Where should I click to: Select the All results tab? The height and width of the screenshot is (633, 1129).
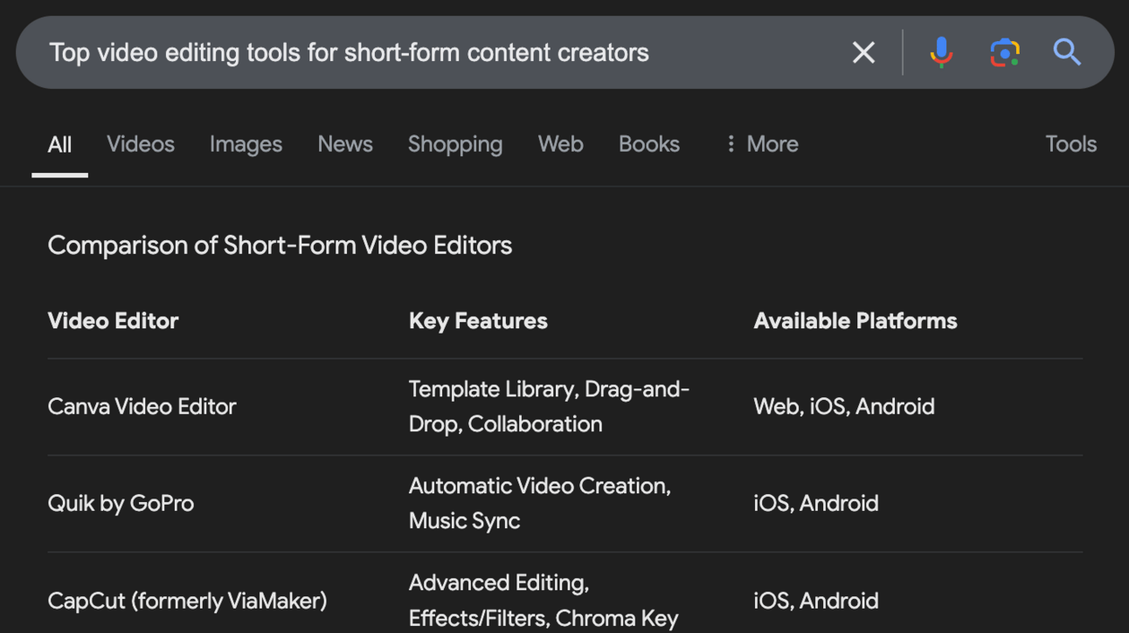(59, 144)
